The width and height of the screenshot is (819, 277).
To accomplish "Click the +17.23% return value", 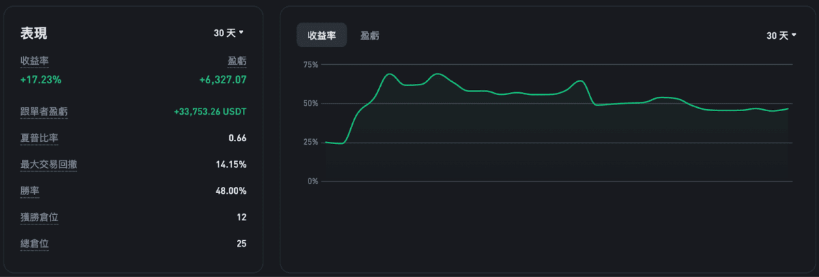I will coord(41,80).
